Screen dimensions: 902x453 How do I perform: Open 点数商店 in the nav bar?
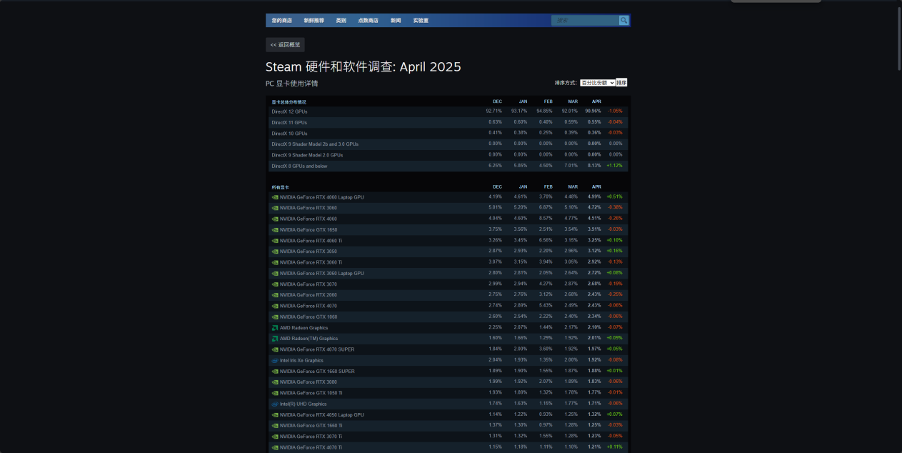(368, 20)
